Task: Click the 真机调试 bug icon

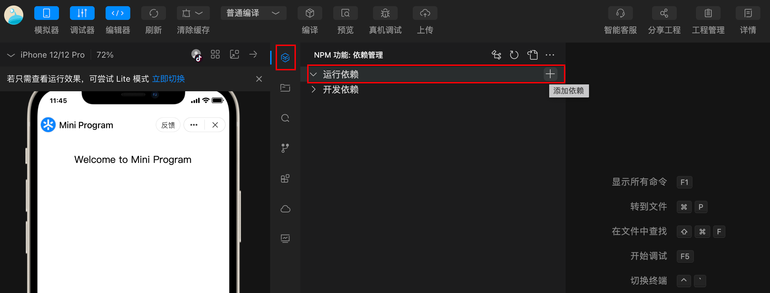Action: (385, 13)
